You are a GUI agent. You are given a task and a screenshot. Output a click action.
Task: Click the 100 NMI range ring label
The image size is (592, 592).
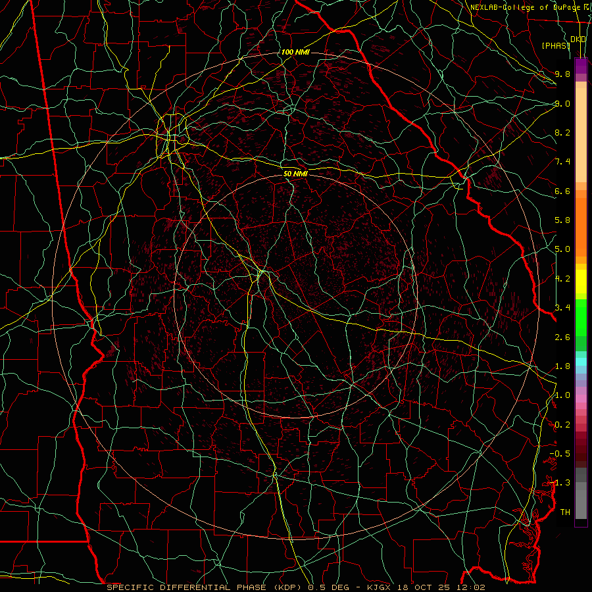(295, 52)
